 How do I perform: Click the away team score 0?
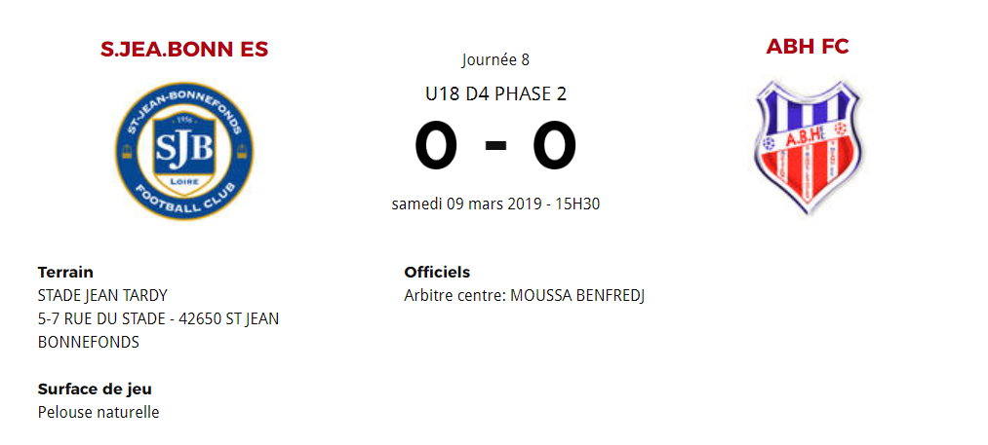pyautogui.click(x=555, y=146)
